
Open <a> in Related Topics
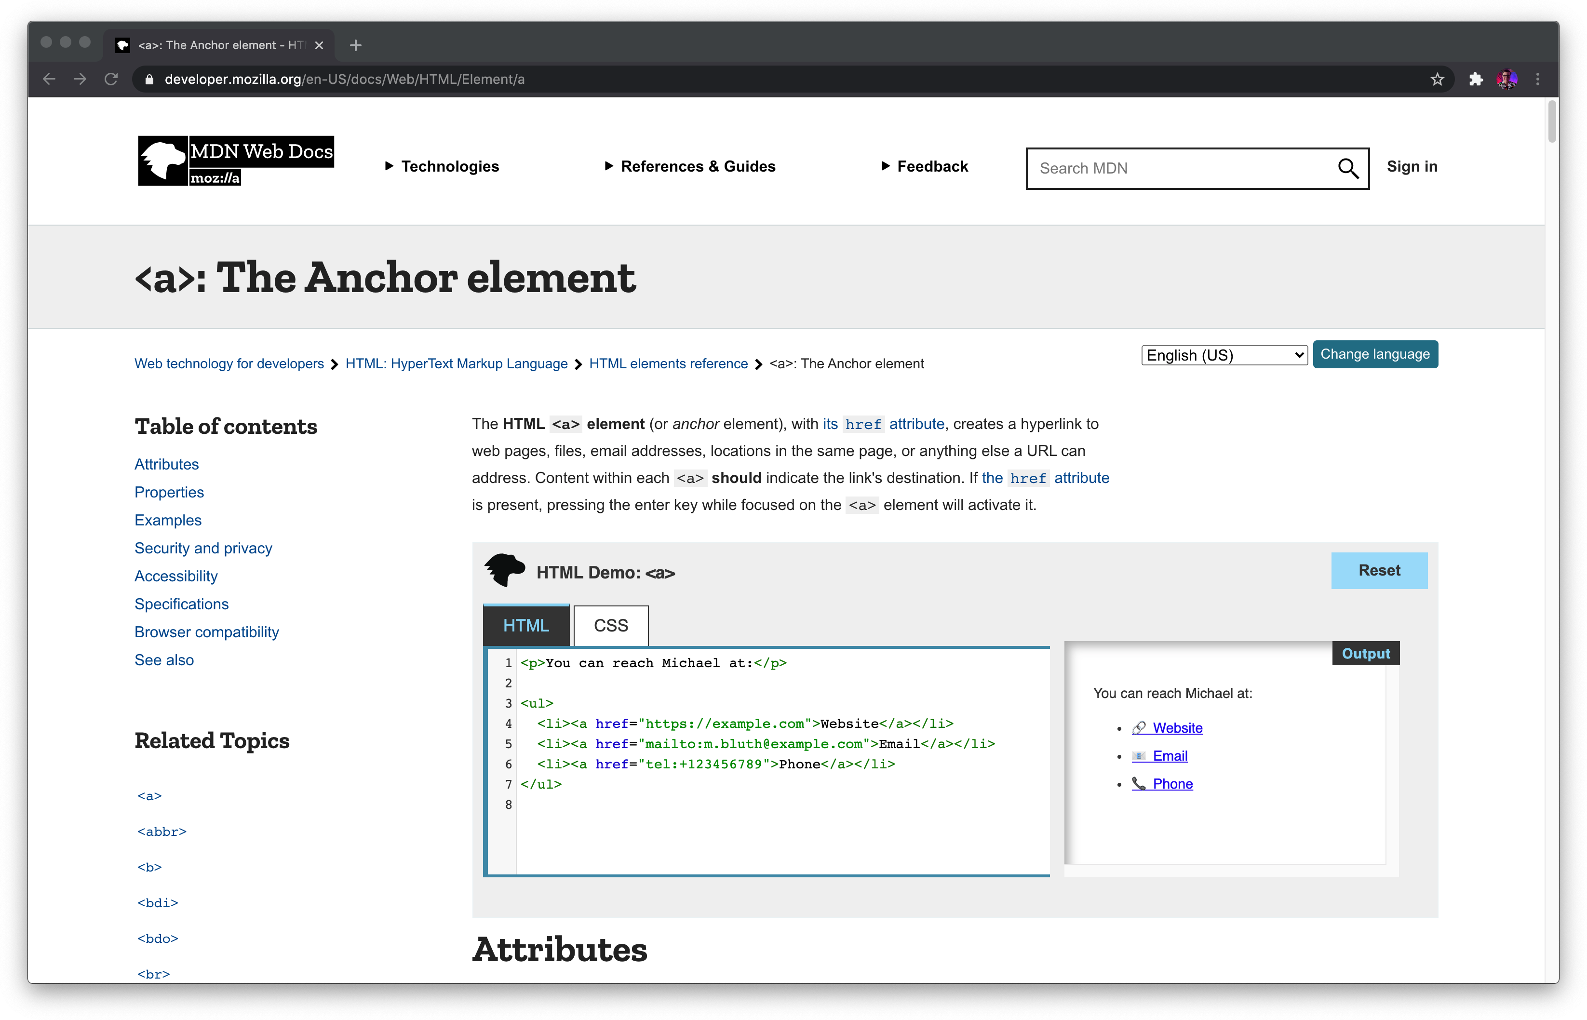coord(150,795)
